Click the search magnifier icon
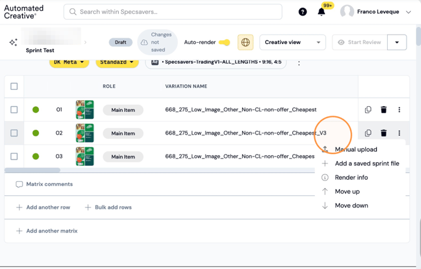 point(73,12)
